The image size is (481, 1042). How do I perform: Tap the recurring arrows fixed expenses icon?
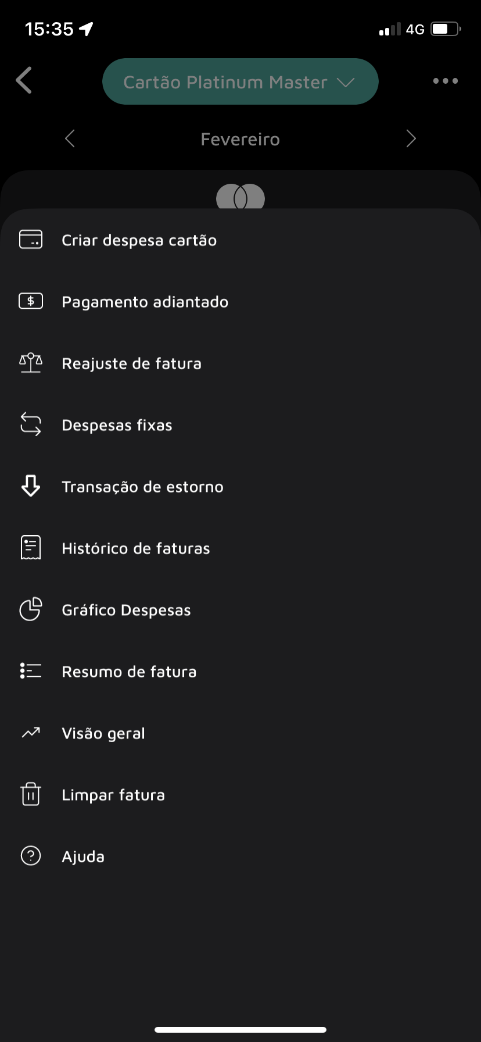(x=31, y=424)
